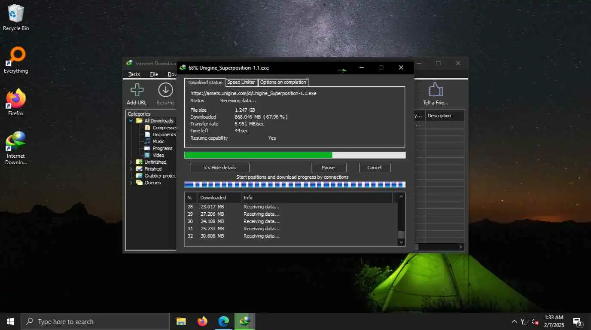Click the Compressed category icon
This screenshot has height=330, width=591.
pos(147,128)
